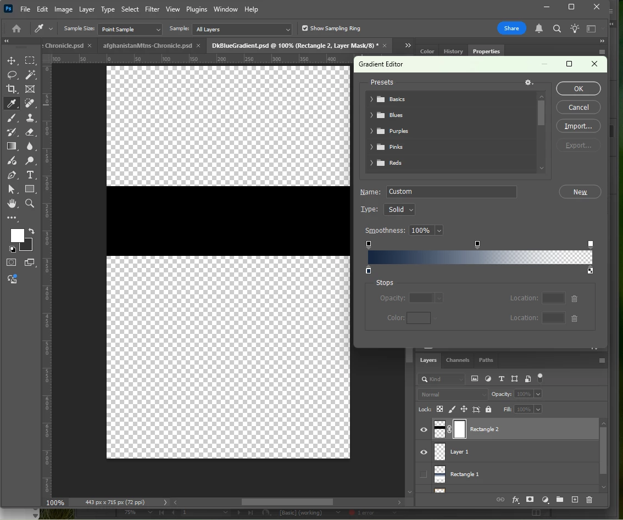623x520 pixels.
Task: Toggle lock all padlock icon
Action: [x=488, y=409]
